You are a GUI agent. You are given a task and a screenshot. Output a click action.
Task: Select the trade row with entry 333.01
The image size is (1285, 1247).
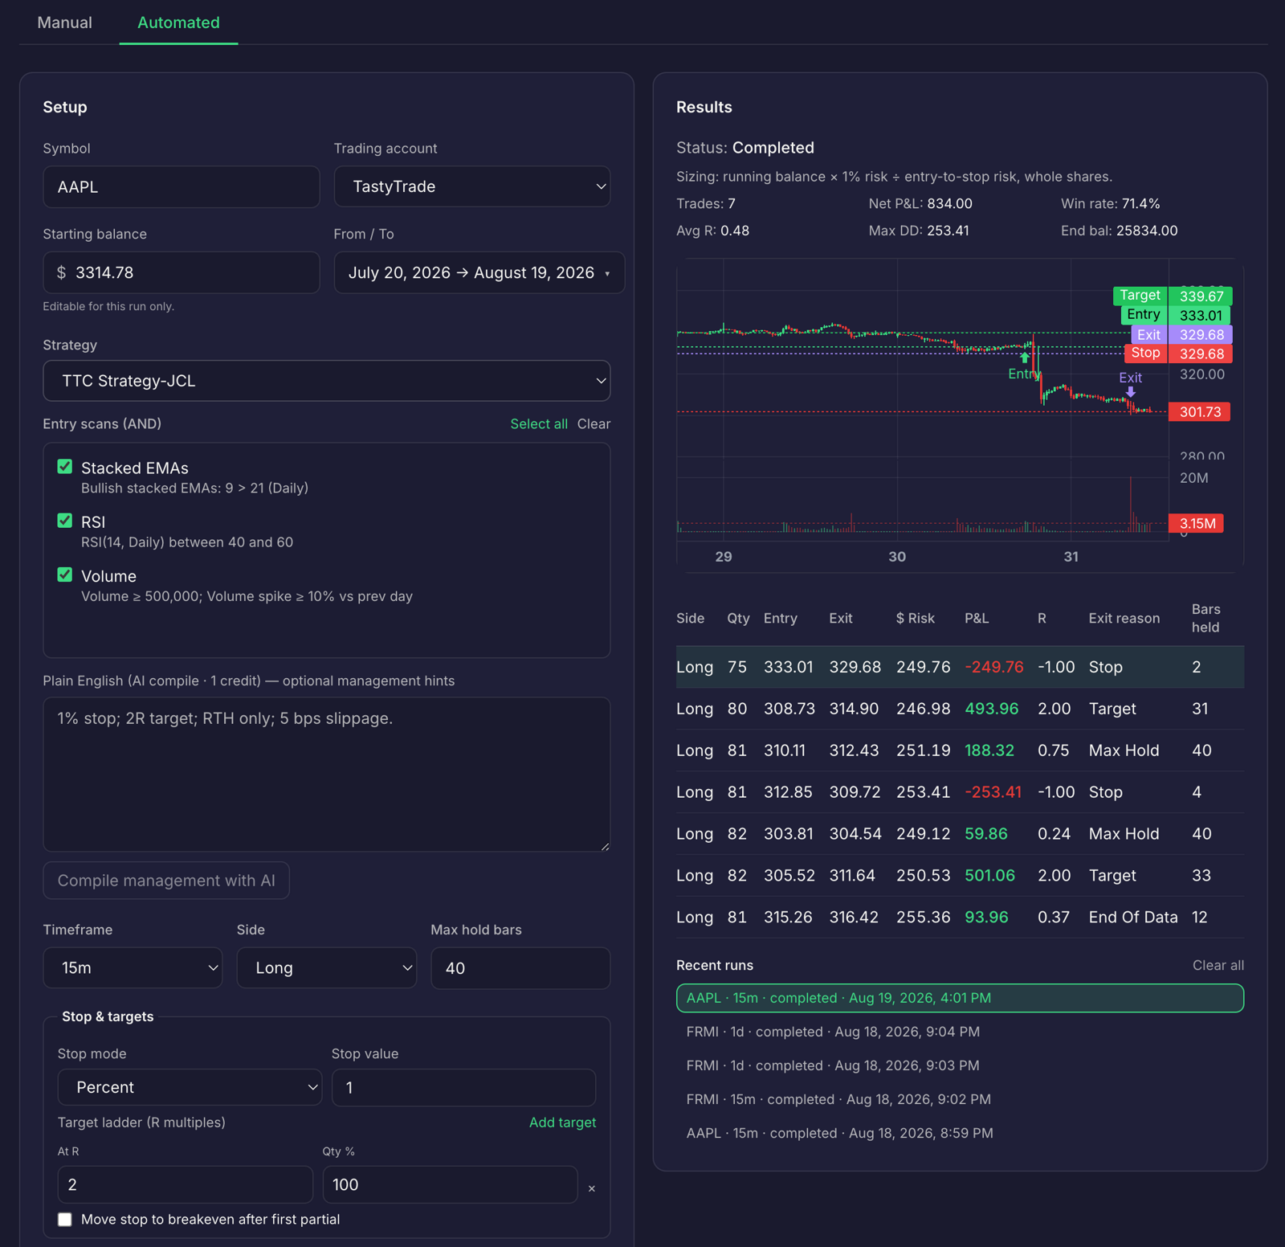[960, 667]
